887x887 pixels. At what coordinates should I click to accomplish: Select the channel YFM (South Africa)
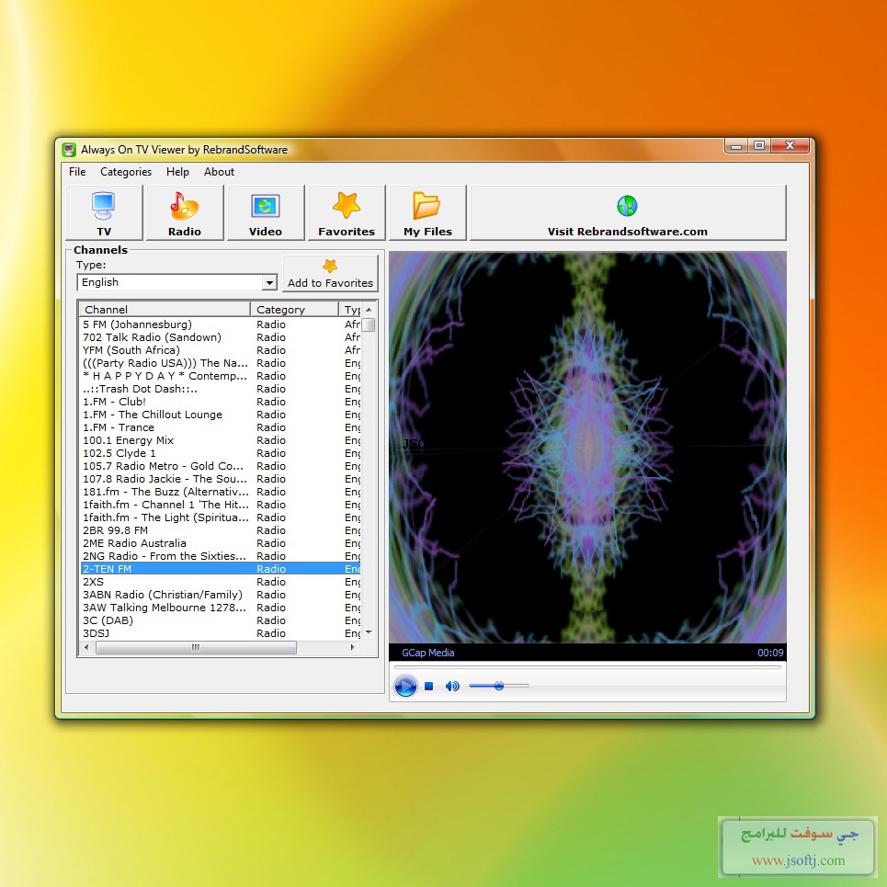[220, 350]
